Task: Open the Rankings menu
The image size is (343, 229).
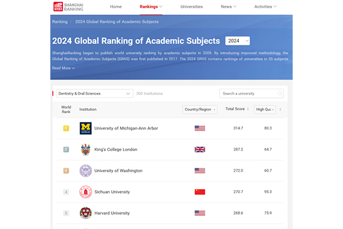Action: tap(151, 6)
